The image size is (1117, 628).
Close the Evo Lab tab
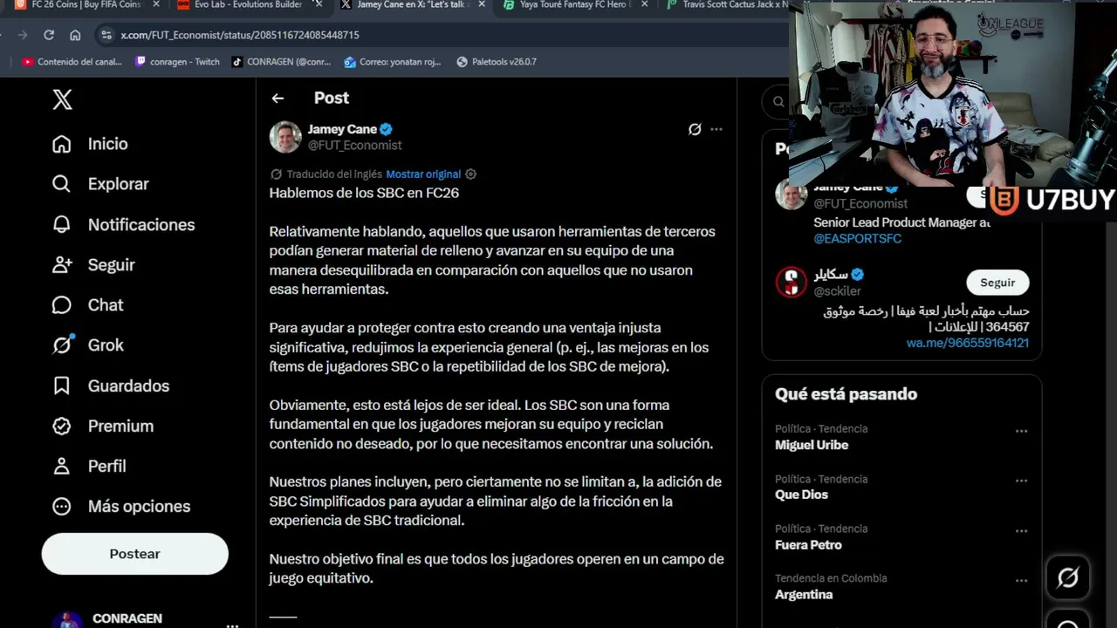pos(319,4)
